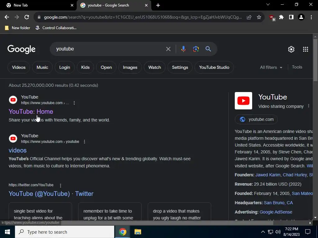Choose the Settings filter chip
This screenshot has height=238, width=318.
[x=180, y=67]
